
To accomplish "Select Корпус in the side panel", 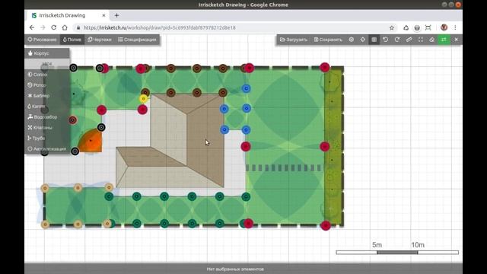I will click(47, 53).
